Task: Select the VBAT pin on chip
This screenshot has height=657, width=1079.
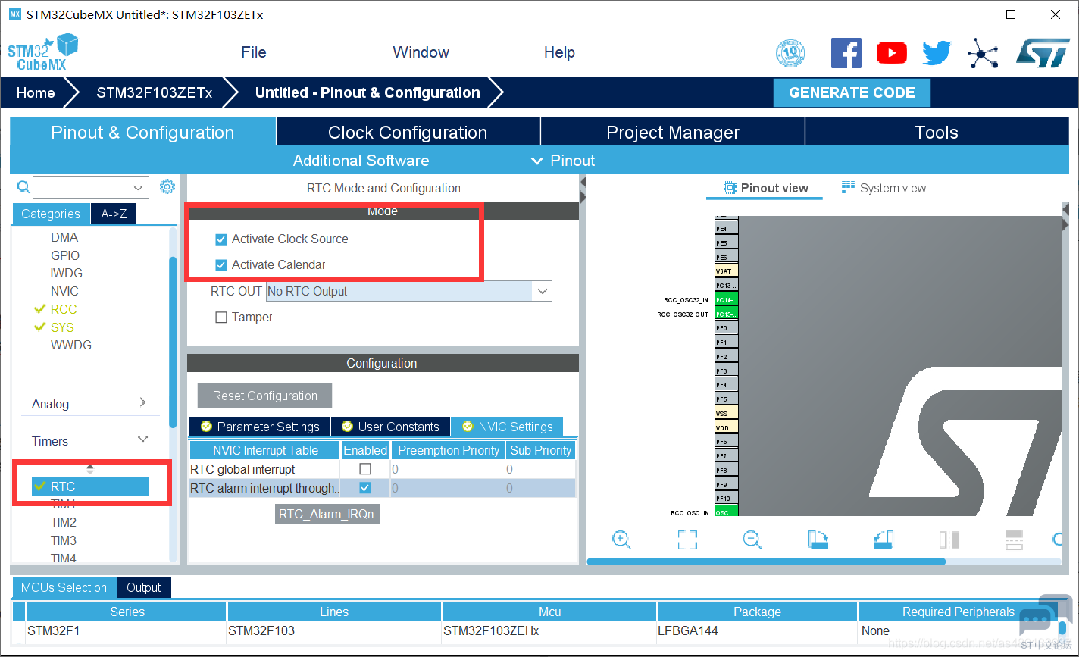Action: pos(726,271)
